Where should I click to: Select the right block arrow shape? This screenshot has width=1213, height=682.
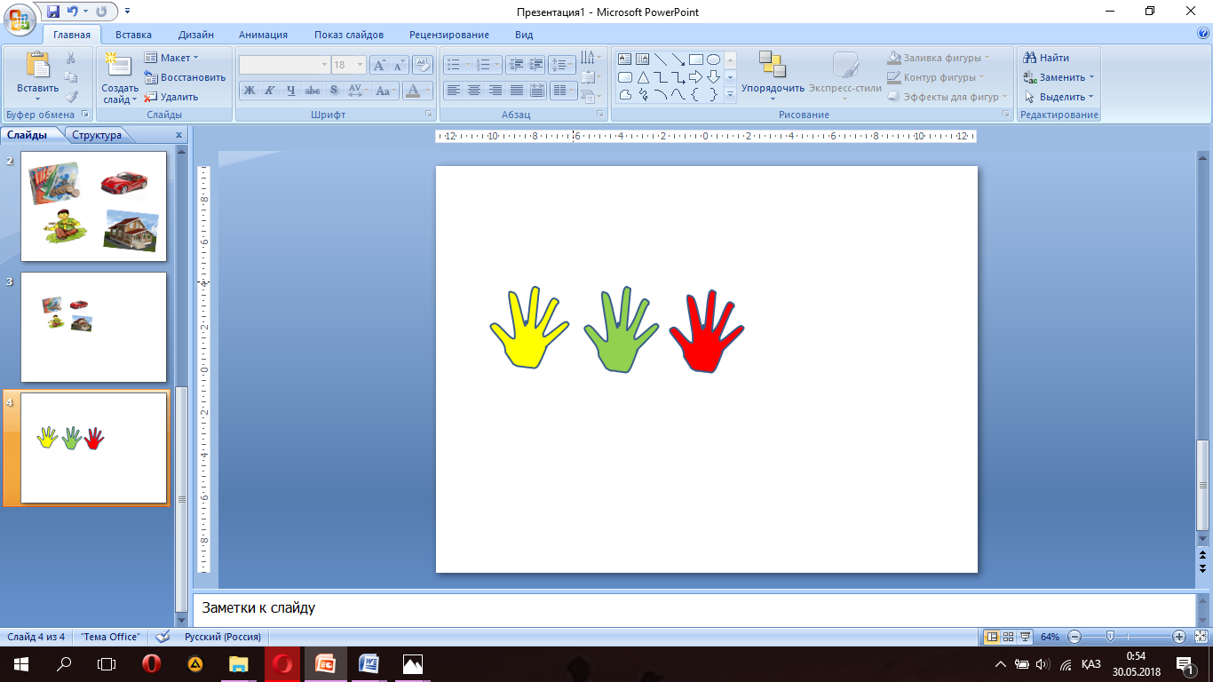(x=695, y=77)
